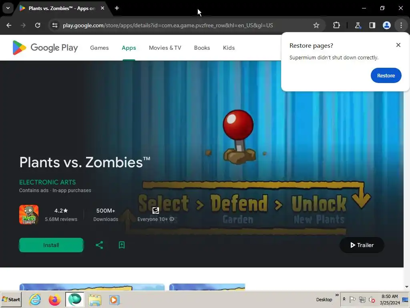Open the Windows Start menu
Screen dimensions: 410x308
point(11,300)
